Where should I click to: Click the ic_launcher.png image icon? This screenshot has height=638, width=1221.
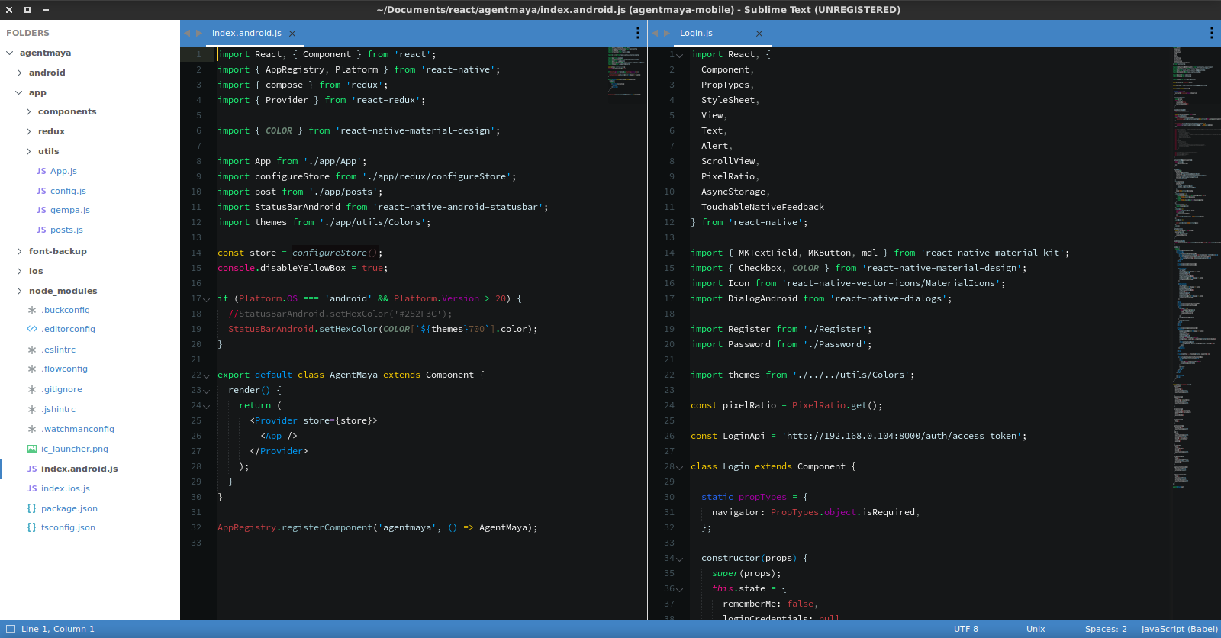pyautogui.click(x=32, y=449)
